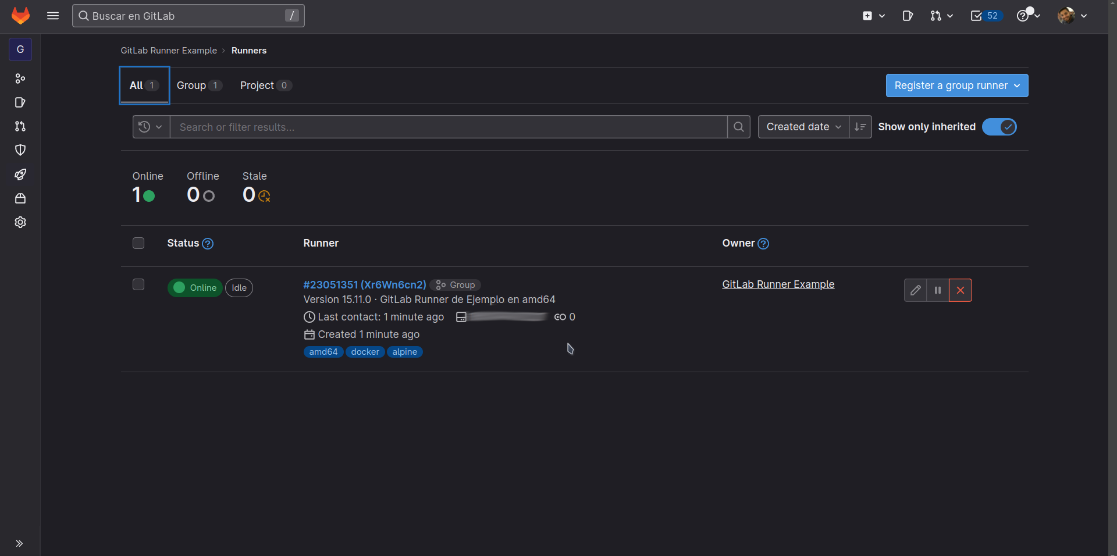Open GitLab Runner Example owner link
This screenshot has width=1117, height=556.
[x=778, y=284]
